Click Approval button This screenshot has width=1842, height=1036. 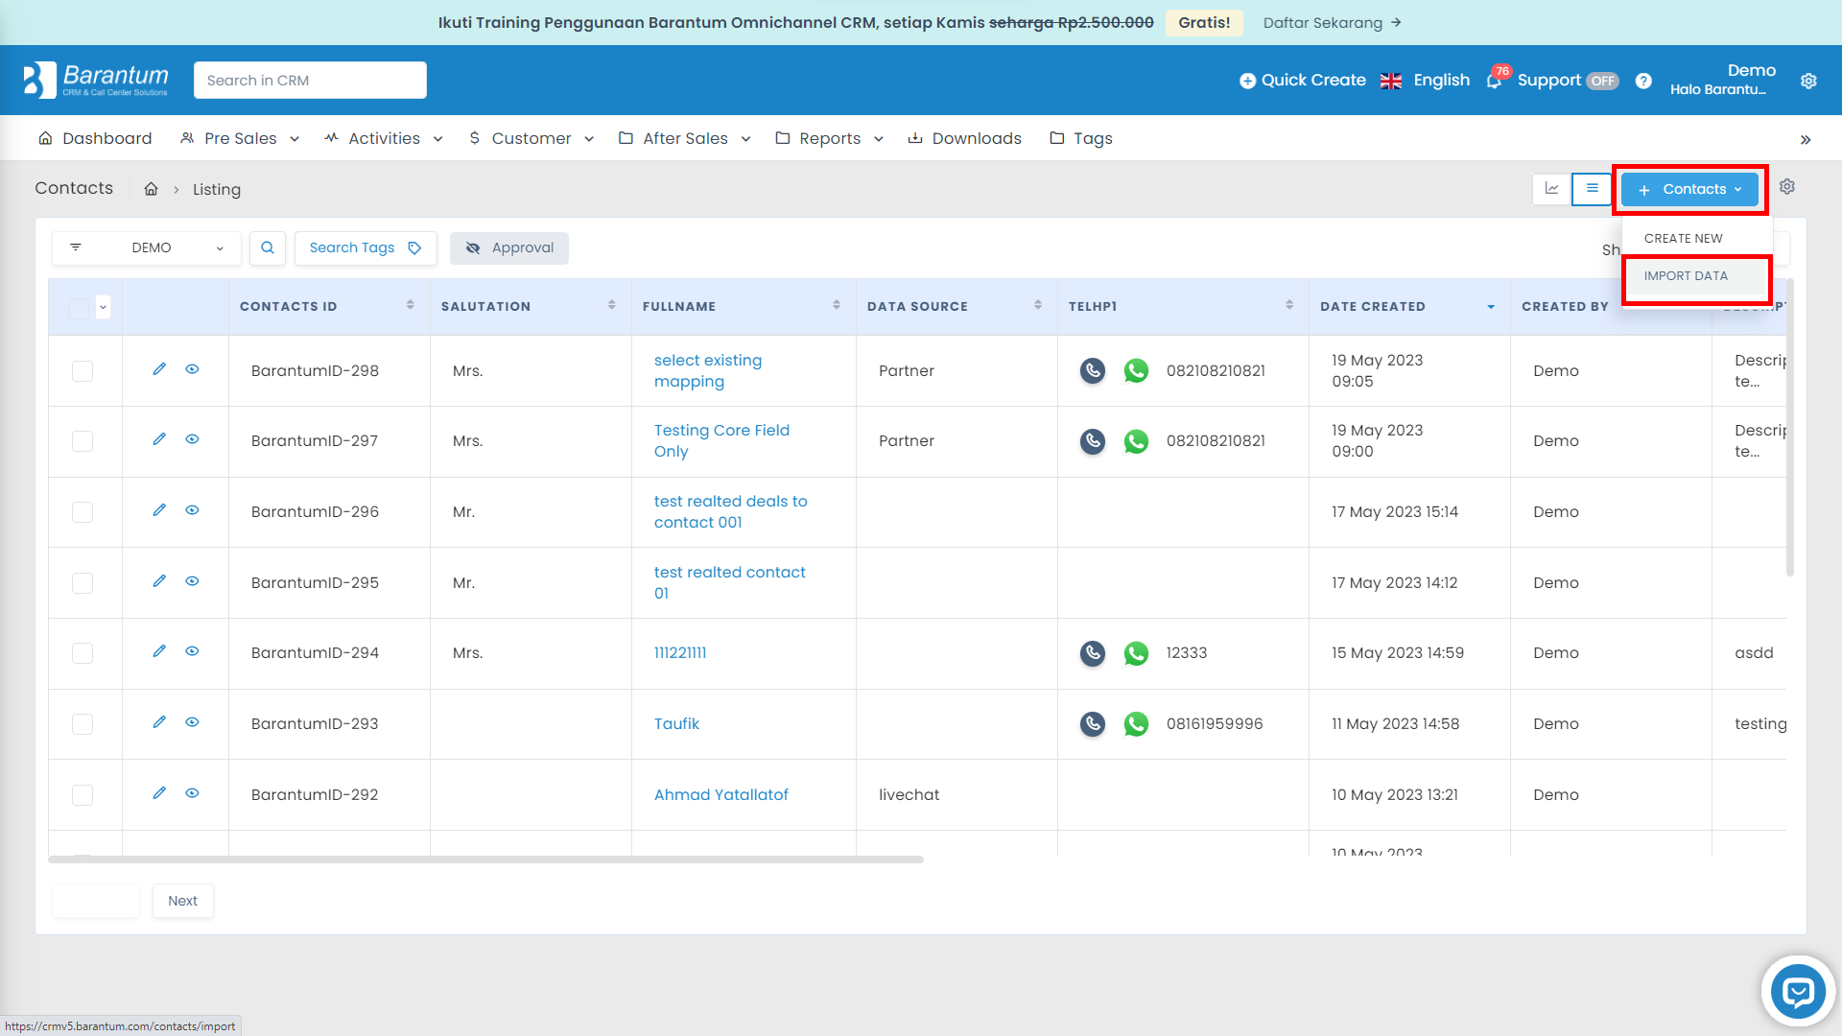click(x=509, y=247)
